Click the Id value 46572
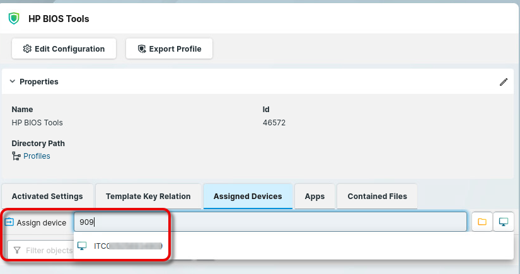This screenshot has height=274, width=520. coord(274,123)
